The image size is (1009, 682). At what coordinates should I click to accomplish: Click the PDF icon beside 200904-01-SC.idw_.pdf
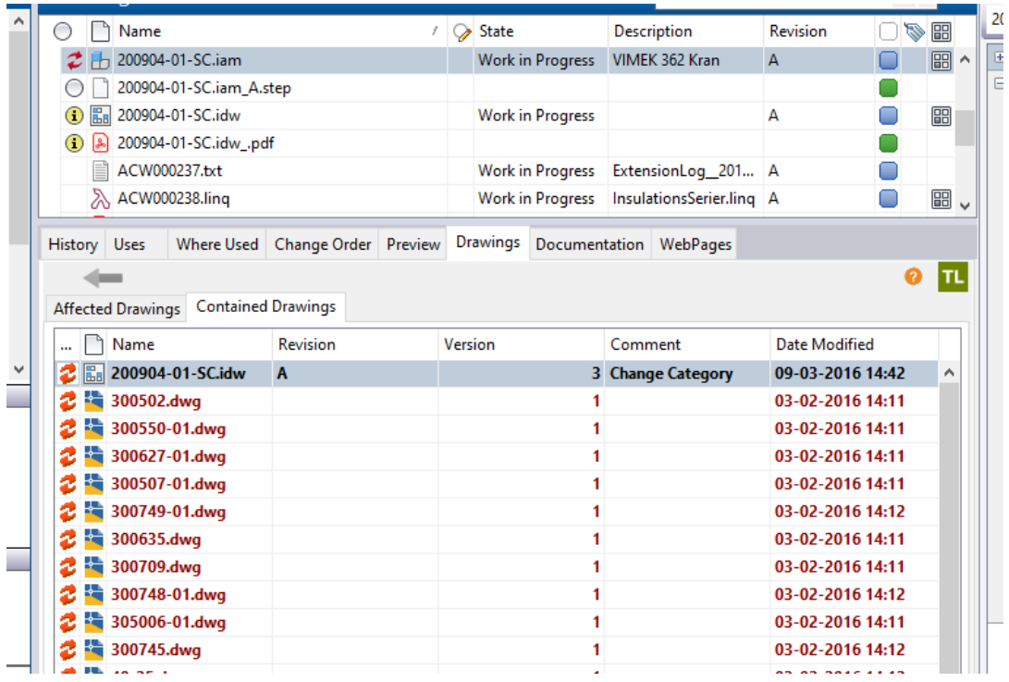pyautogui.click(x=100, y=143)
